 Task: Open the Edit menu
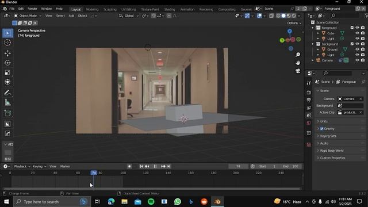21,9
